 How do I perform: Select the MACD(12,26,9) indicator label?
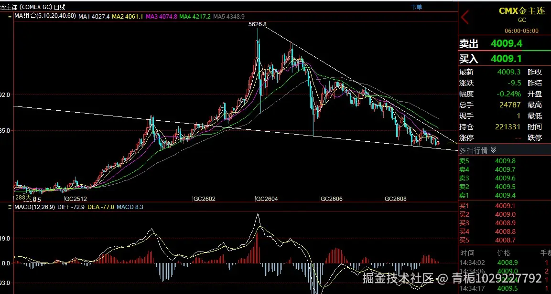34,207
